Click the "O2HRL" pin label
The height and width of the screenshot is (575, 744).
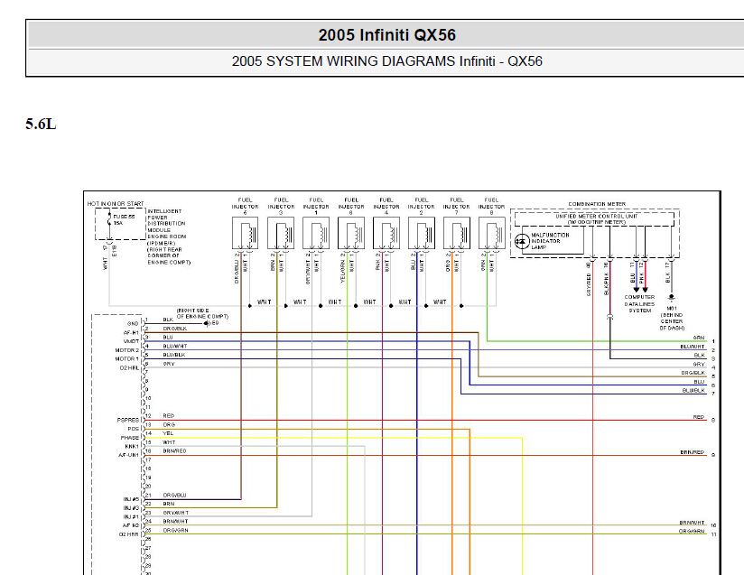tap(129, 367)
